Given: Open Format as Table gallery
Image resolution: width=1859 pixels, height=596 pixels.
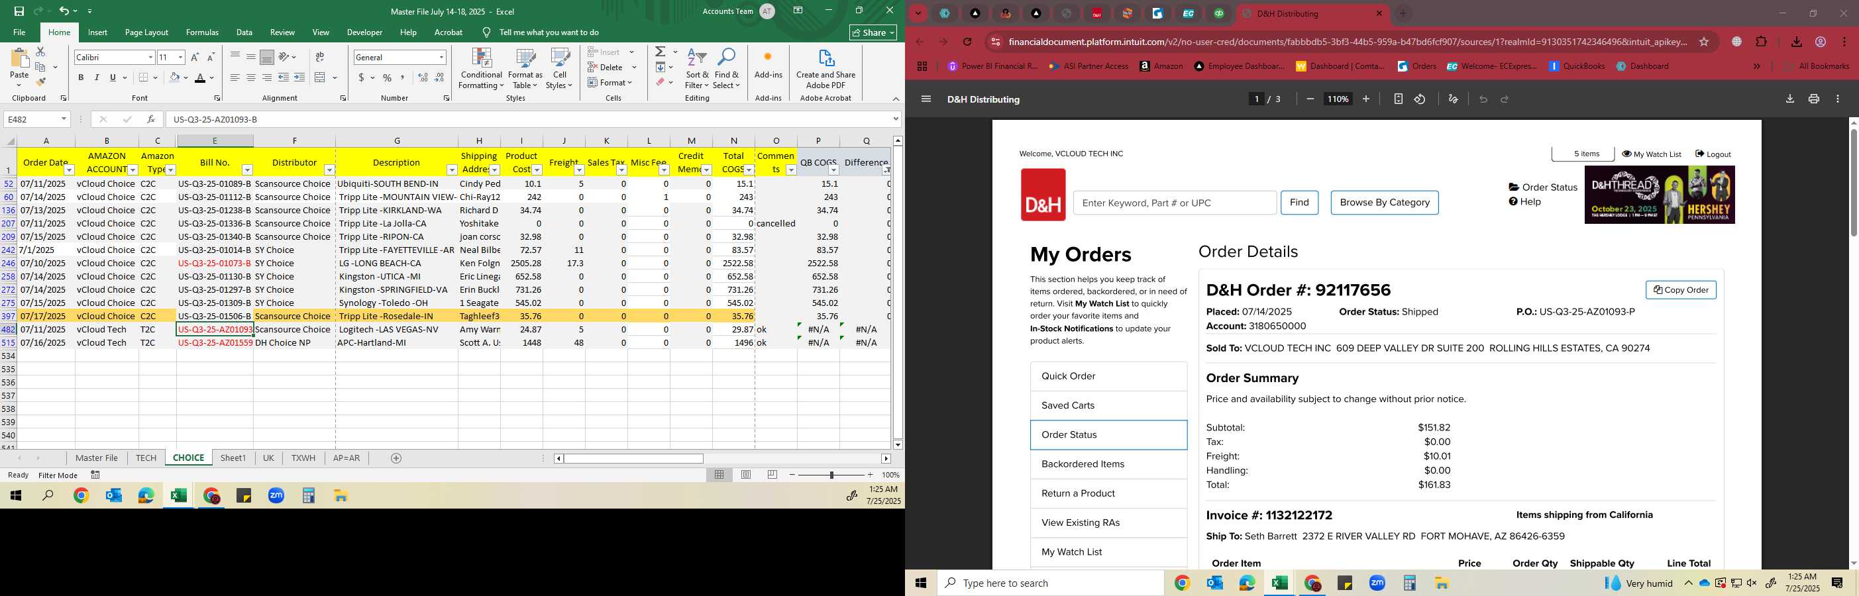Looking at the screenshot, I should [525, 70].
